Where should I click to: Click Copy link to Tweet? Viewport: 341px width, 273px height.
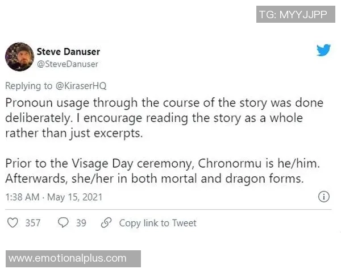coord(157,223)
